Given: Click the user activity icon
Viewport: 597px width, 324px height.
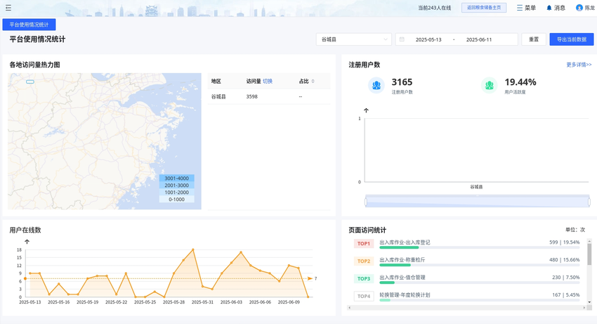Looking at the screenshot, I should tap(490, 85).
